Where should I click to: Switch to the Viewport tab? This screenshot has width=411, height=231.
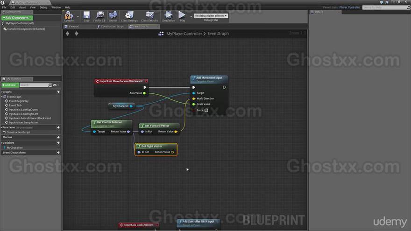[74, 27]
